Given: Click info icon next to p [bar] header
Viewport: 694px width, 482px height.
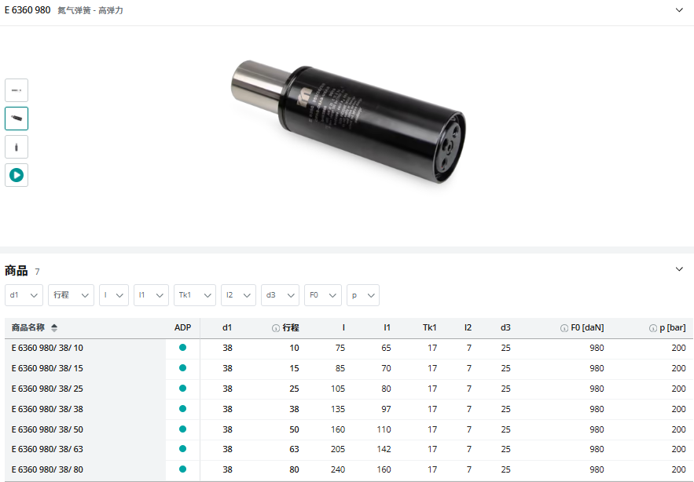Looking at the screenshot, I should click(653, 328).
